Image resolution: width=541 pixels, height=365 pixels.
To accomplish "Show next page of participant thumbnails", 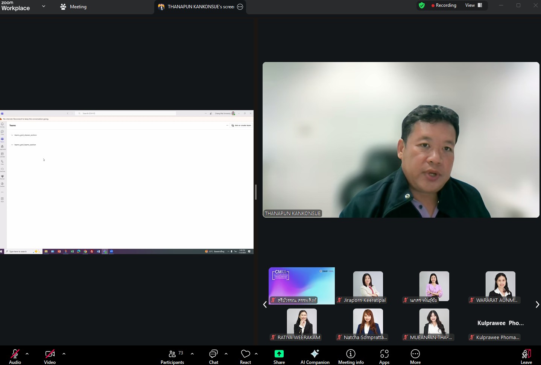I will 537,304.
